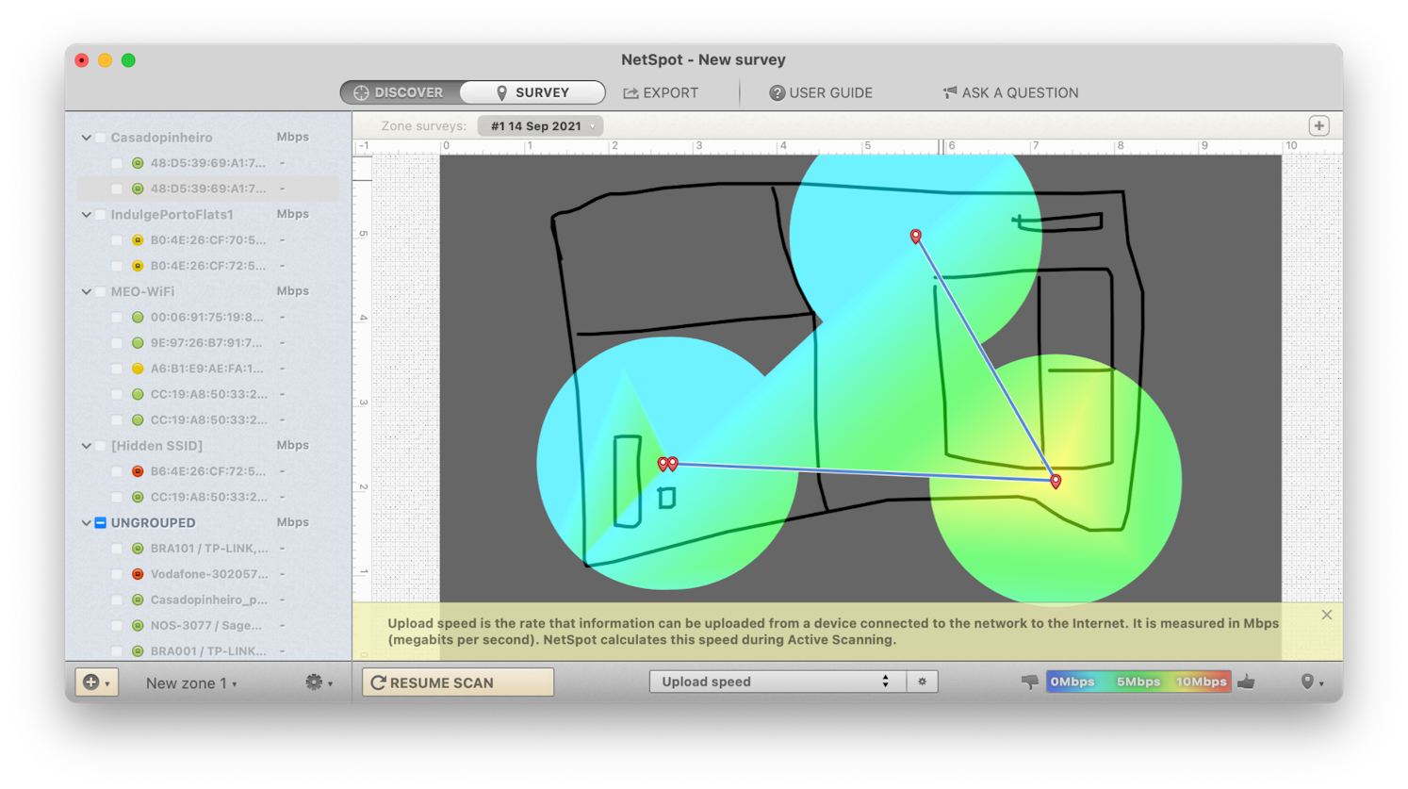The width and height of the screenshot is (1408, 789).
Task: Click the thumbs up icon by legend
Action: coord(1246,682)
